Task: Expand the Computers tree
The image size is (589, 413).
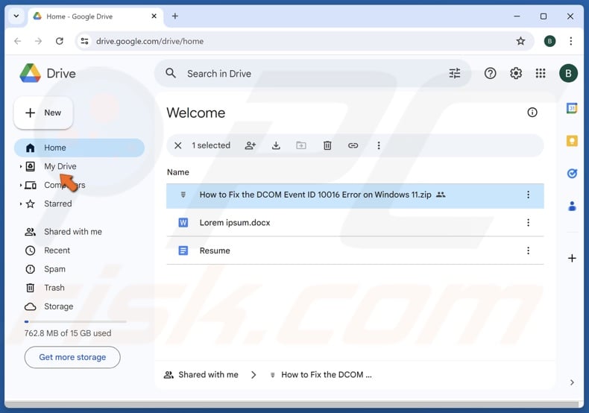Action: (x=21, y=185)
